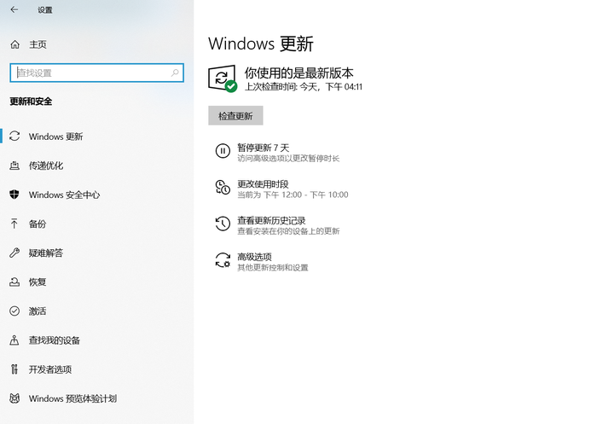
Task: Click 其他更新控制和设置 description
Action: coord(273,268)
